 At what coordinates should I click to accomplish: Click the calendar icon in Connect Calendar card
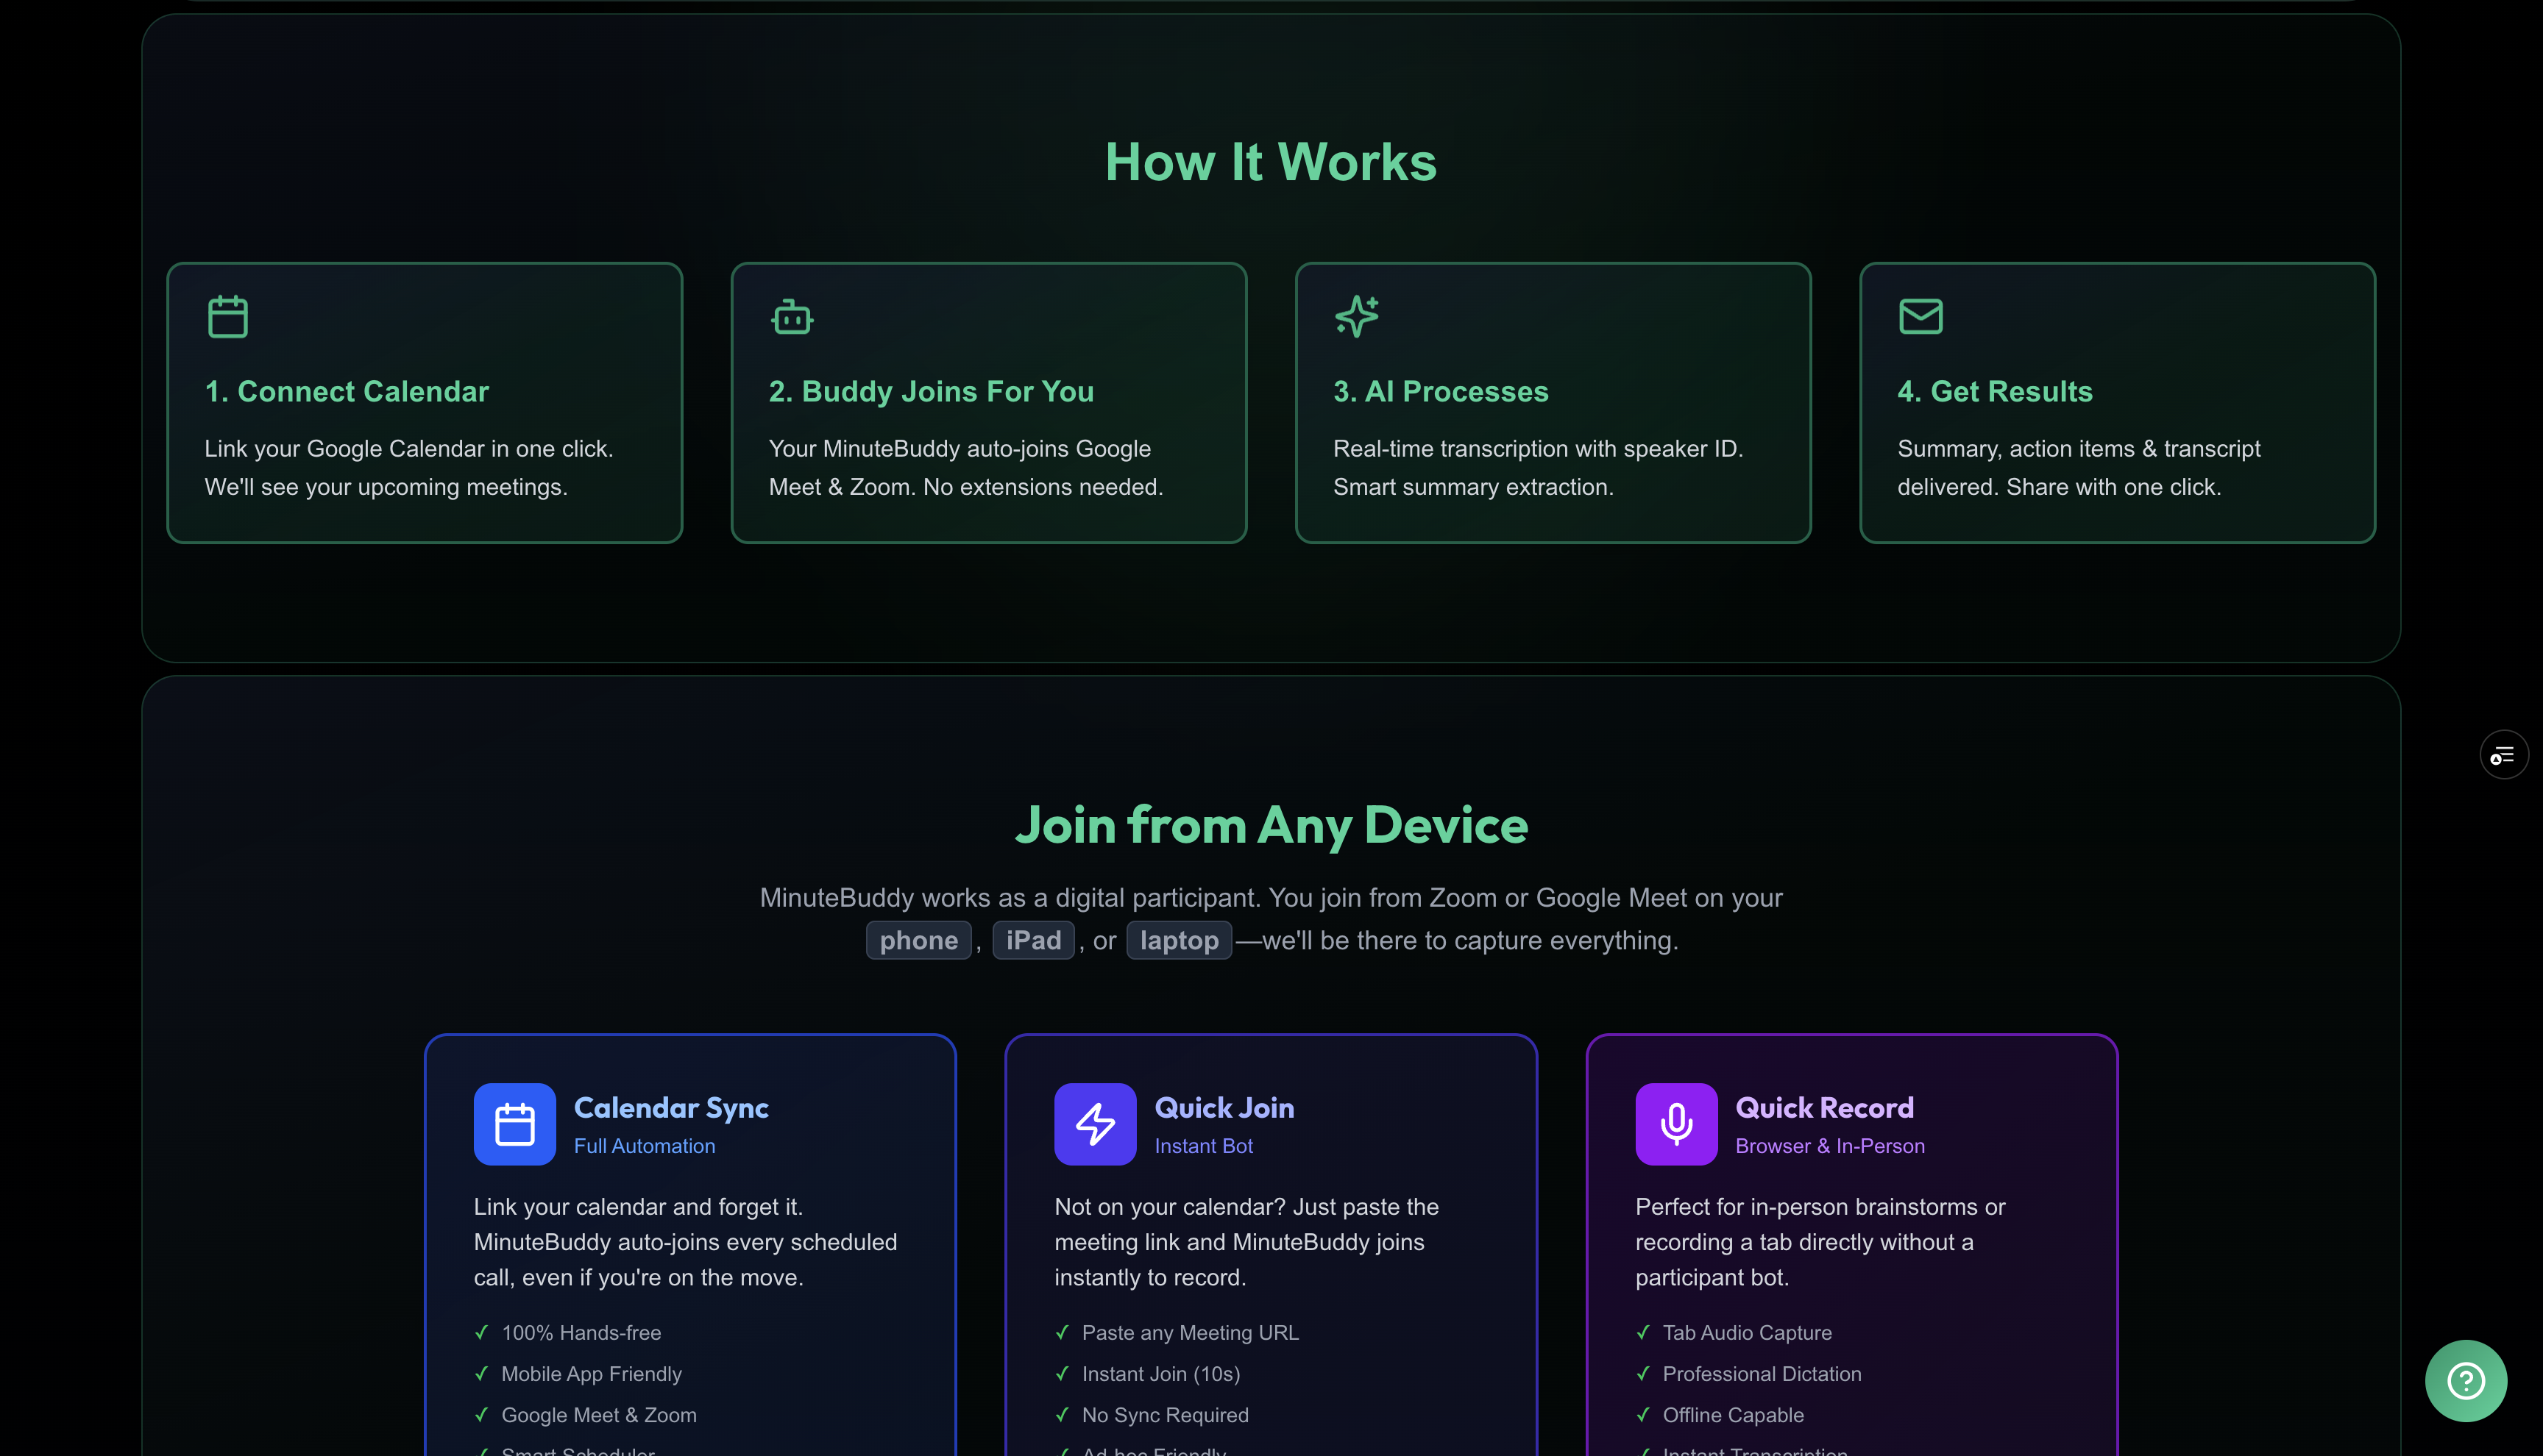coord(227,317)
